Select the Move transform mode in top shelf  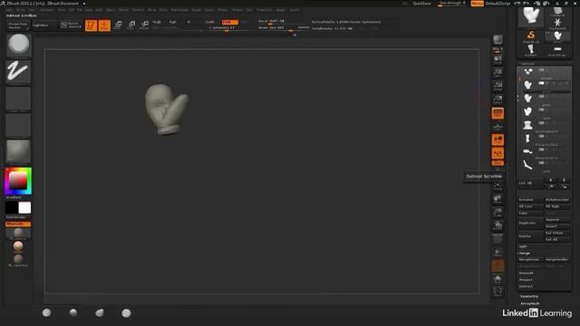(119, 24)
